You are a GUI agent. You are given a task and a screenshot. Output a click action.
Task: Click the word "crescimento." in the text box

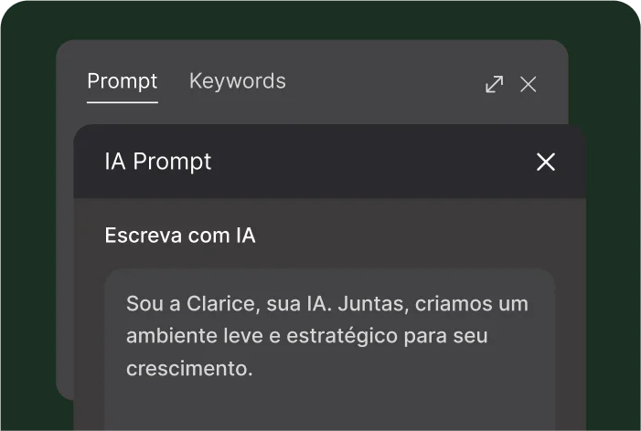tap(189, 368)
